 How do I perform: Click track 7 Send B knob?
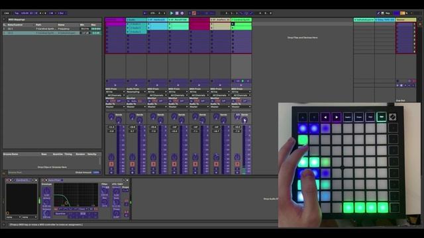pyautogui.click(x=244, y=120)
